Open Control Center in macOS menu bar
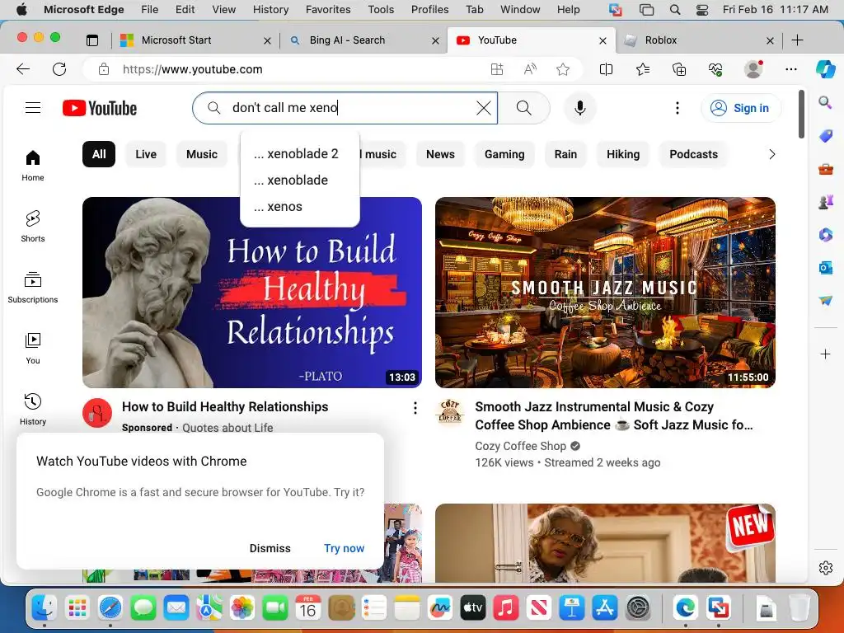The height and width of the screenshot is (633, 844). (702, 9)
